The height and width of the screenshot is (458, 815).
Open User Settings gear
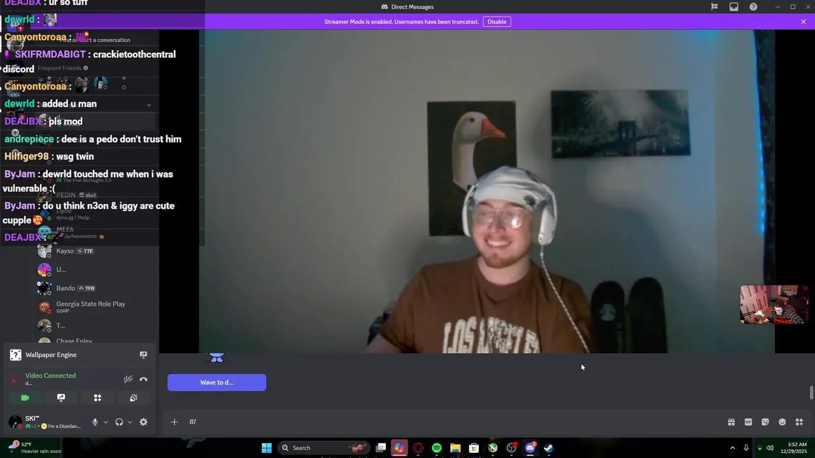tap(143, 422)
